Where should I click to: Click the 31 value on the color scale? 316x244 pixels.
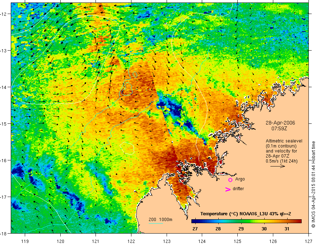click(x=287, y=229)
